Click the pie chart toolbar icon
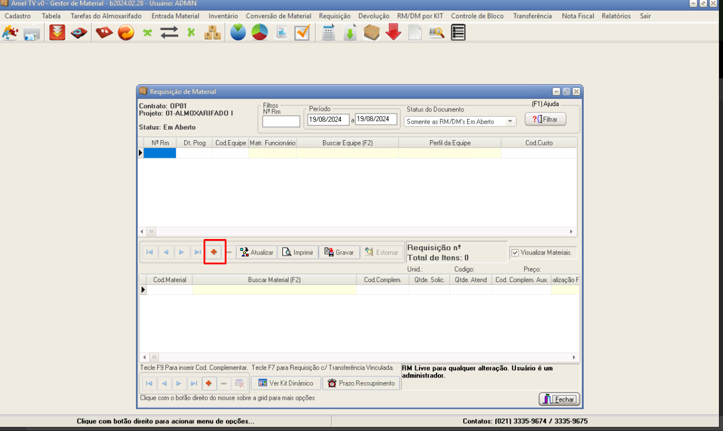 coord(260,33)
